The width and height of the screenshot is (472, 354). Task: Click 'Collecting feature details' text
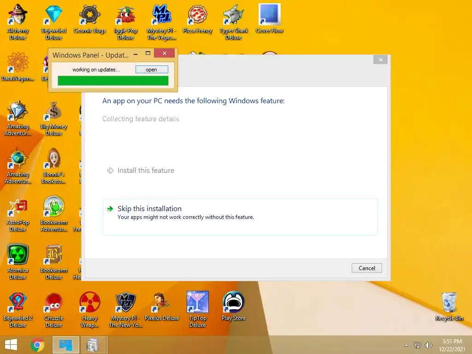[x=141, y=119]
